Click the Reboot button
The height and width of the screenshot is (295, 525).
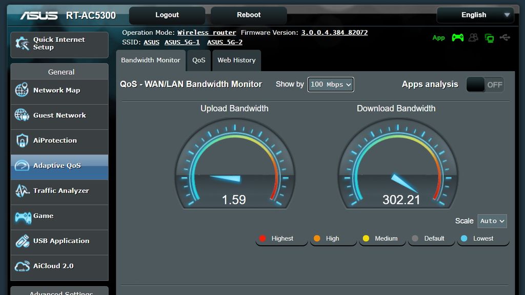click(x=248, y=15)
